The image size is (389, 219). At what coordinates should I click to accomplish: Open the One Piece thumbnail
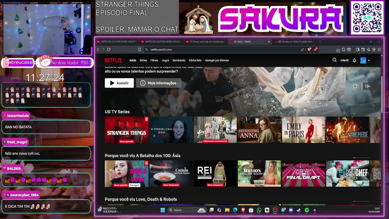click(x=348, y=130)
